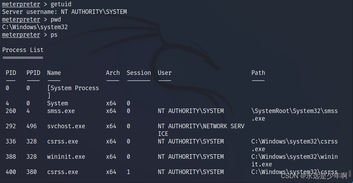This screenshot has width=353, height=183.
Task: Click the x64 arch in the System row
Action: [111, 103]
